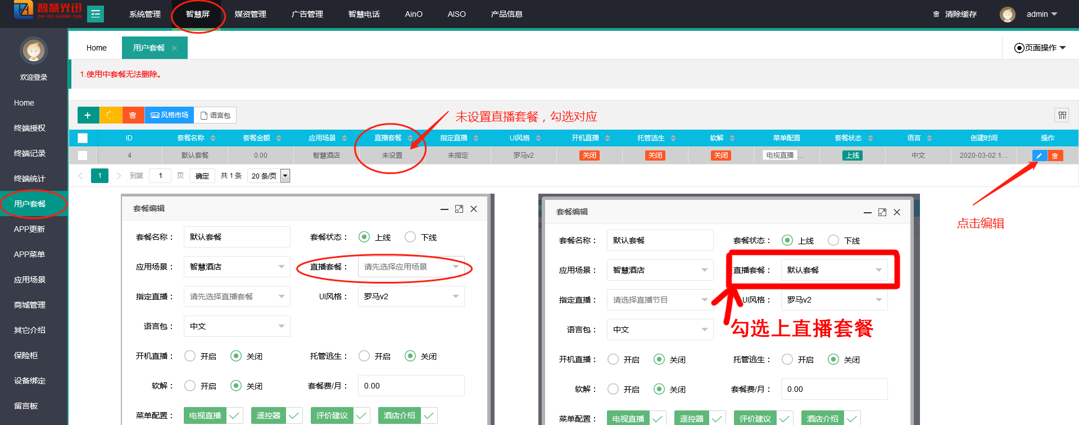
Task: Sort table by the 套餐金额 column arrows
Action: click(x=279, y=138)
